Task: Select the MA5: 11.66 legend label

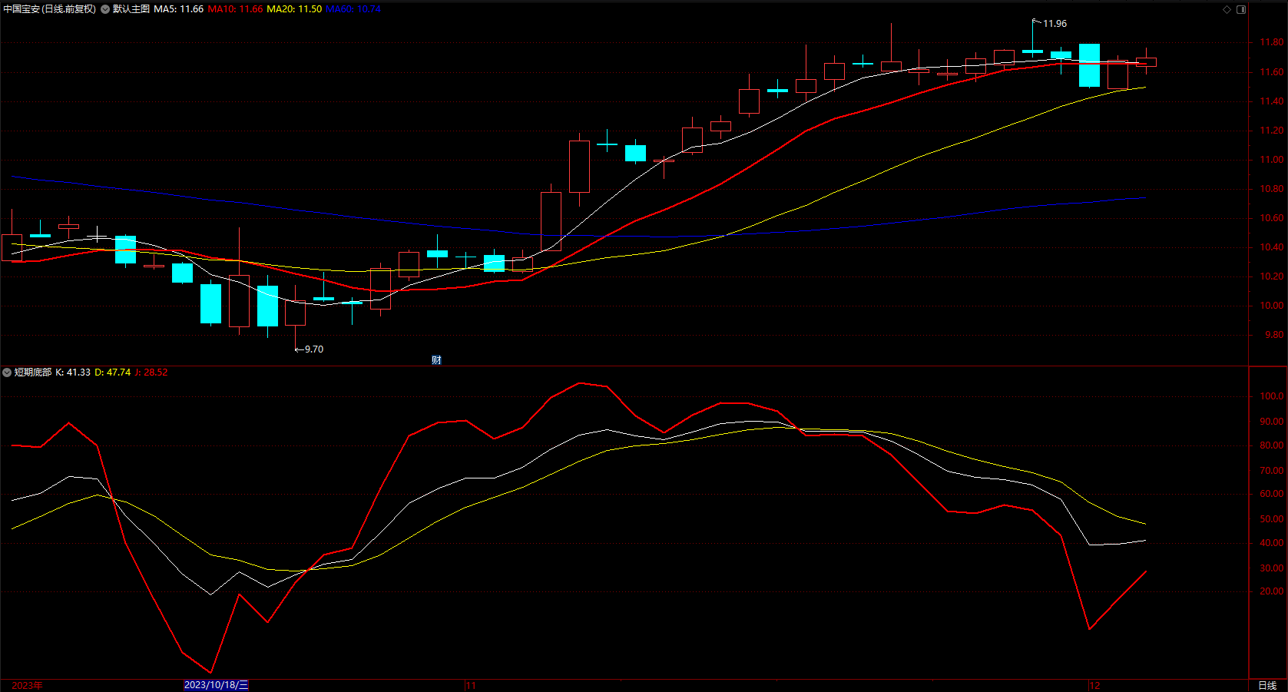Action: point(179,9)
